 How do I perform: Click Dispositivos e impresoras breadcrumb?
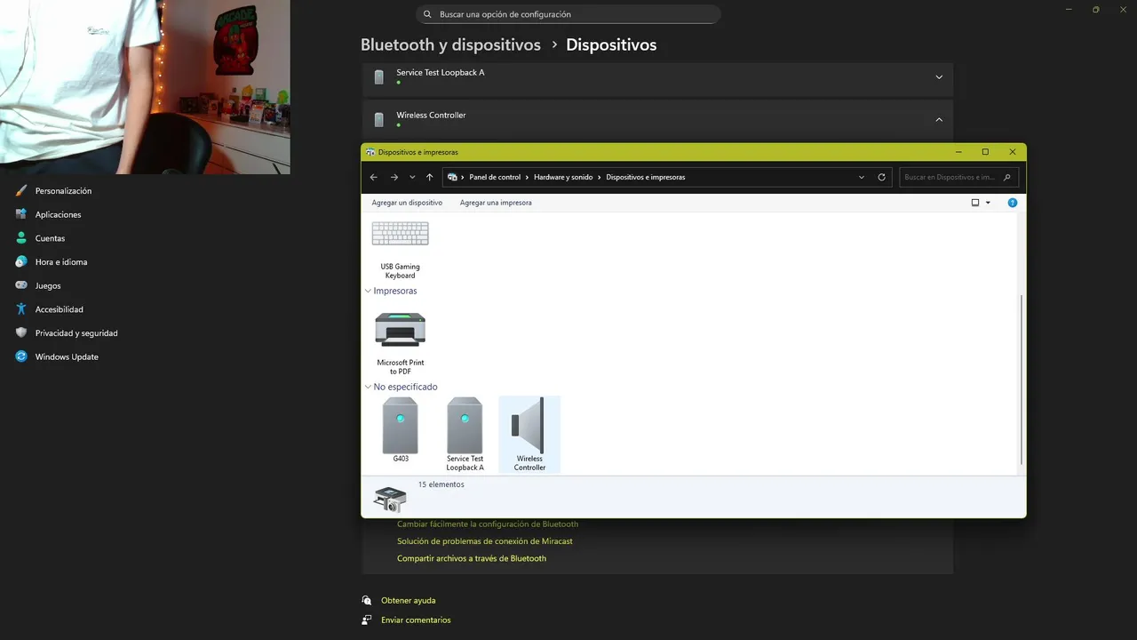click(646, 177)
